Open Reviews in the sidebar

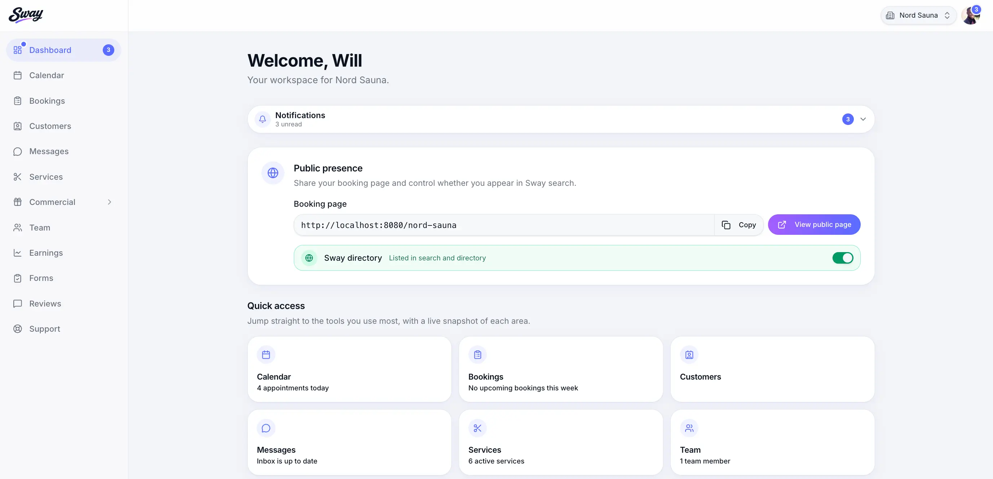tap(63, 303)
